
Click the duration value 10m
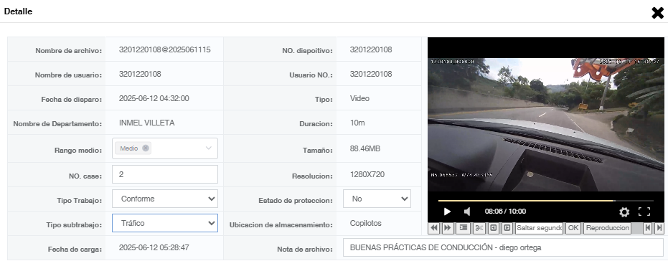click(357, 123)
